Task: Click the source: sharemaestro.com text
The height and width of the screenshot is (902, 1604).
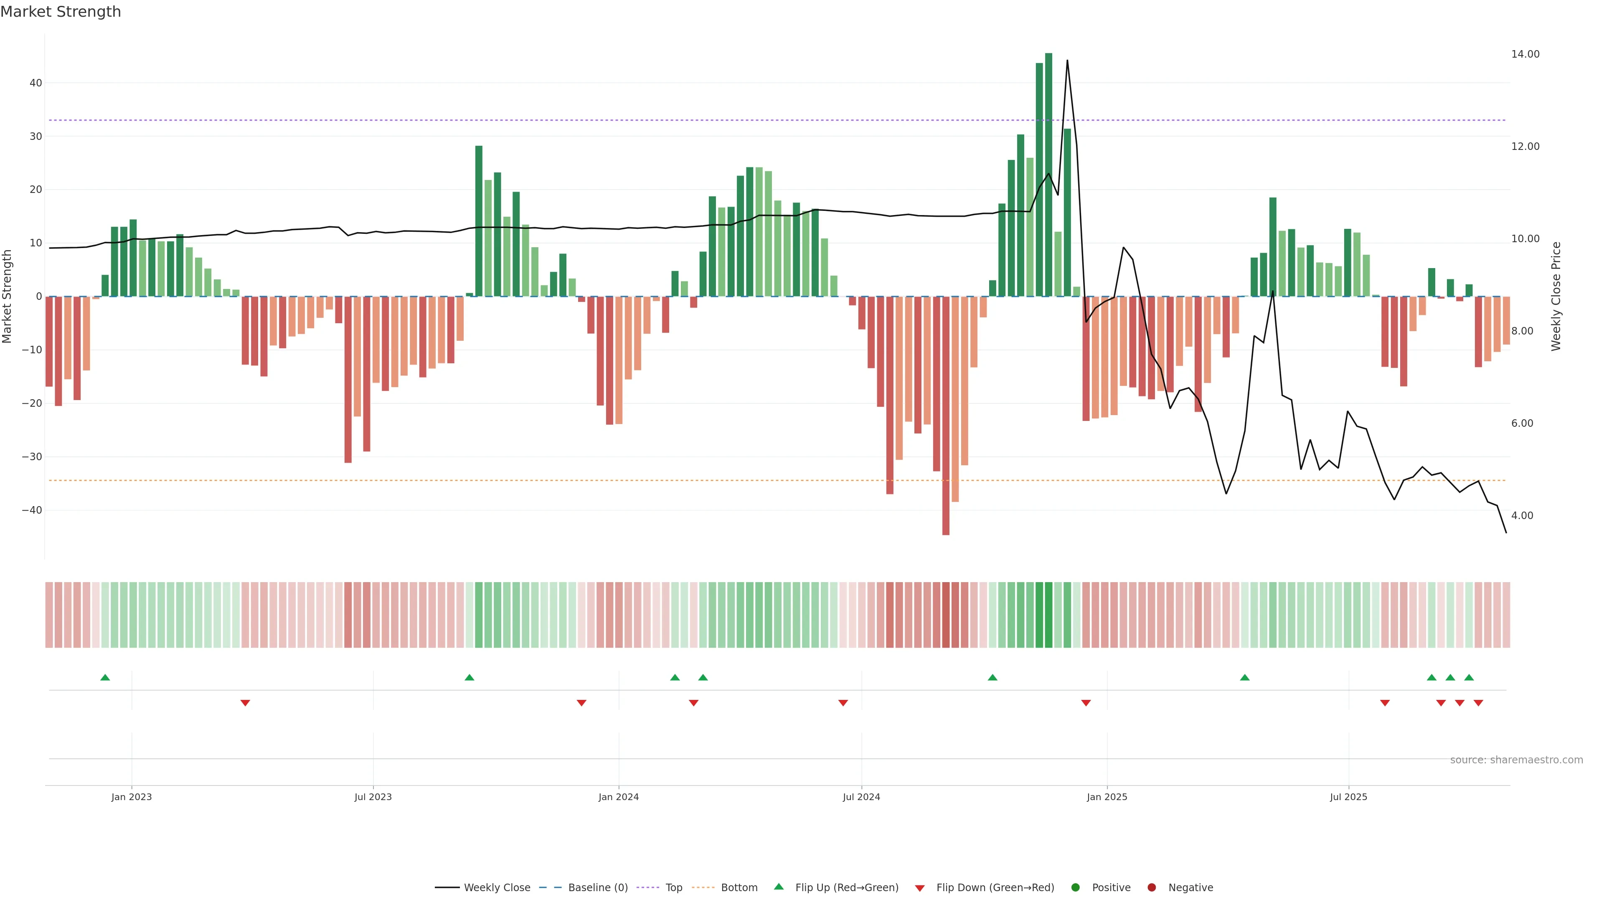Action: (x=1516, y=760)
